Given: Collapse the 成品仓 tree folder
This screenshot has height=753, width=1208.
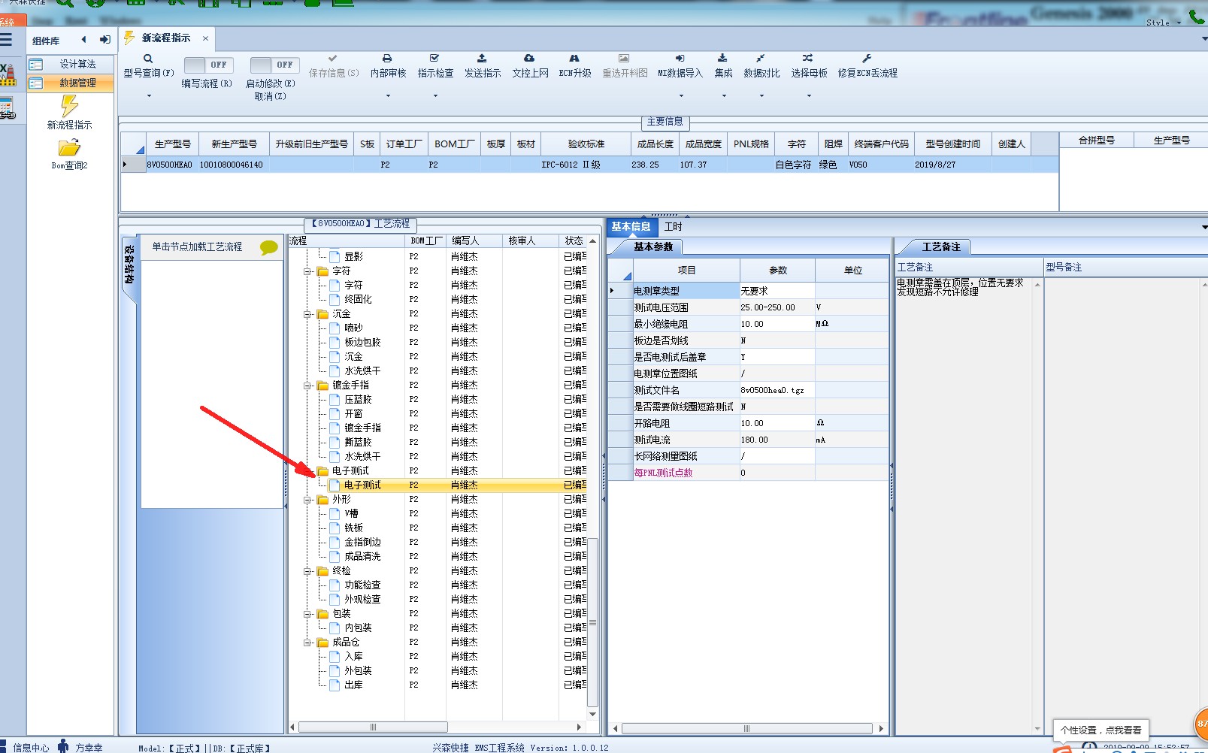Looking at the screenshot, I should (307, 643).
